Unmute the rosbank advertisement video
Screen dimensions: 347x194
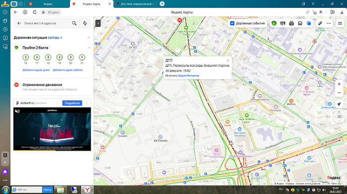(x=17, y=111)
